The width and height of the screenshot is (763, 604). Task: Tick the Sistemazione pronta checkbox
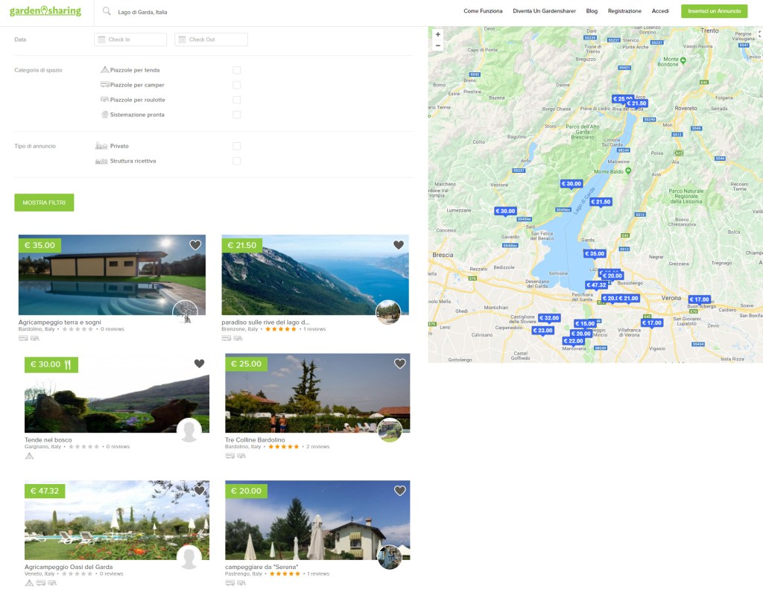coord(236,115)
